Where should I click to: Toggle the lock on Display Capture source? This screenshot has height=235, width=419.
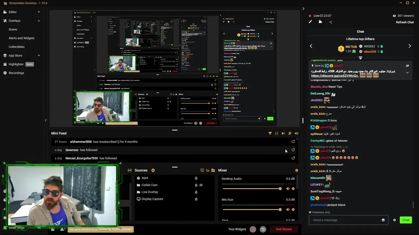[x=196, y=199]
